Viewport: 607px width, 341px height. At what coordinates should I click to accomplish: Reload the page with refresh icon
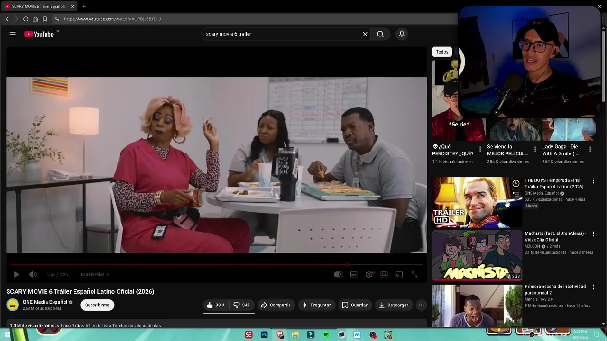tap(26, 19)
